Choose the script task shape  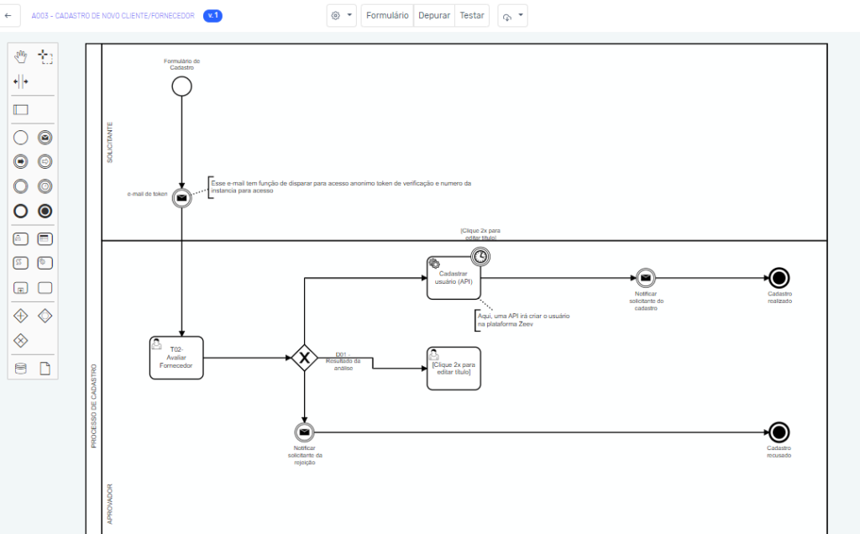tap(20, 262)
